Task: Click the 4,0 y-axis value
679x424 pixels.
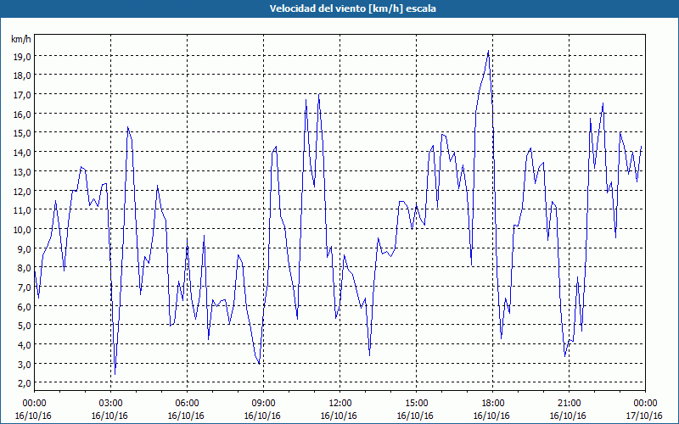Action: pyautogui.click(x=25, y=345)
